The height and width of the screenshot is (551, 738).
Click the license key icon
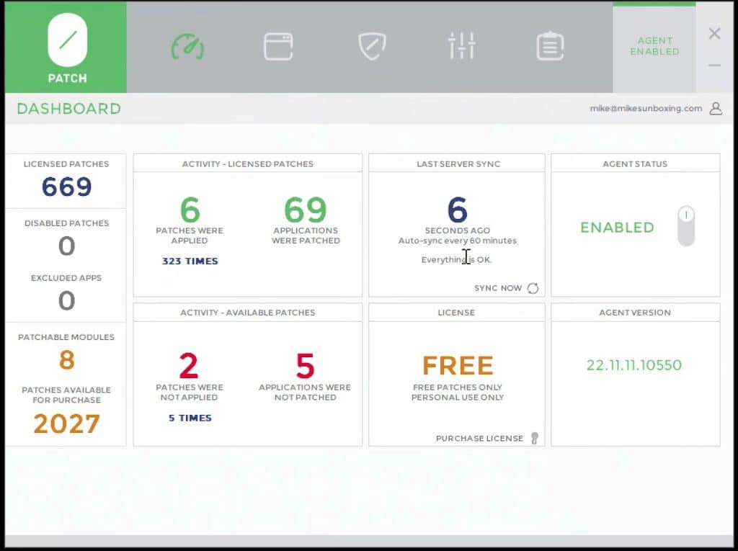pyautogui.click(x=534, y=438)
